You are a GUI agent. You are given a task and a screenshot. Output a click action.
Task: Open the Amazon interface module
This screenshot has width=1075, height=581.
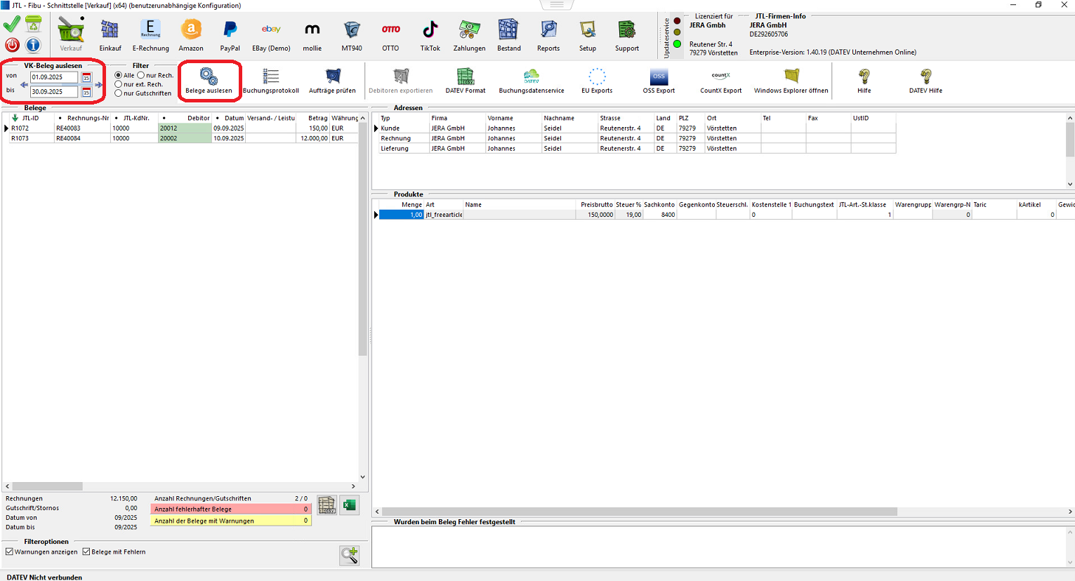tap(191, 32)
